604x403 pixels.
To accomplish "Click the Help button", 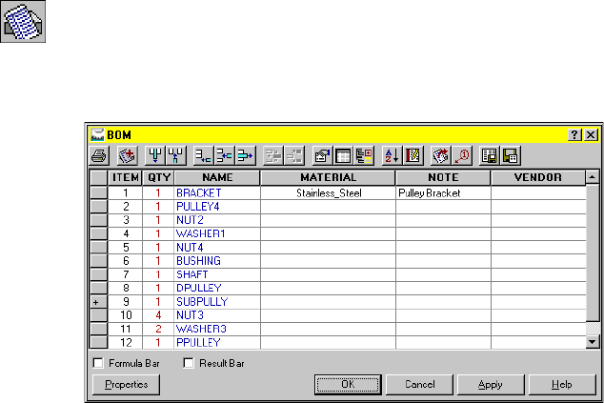I will (562, 385).
